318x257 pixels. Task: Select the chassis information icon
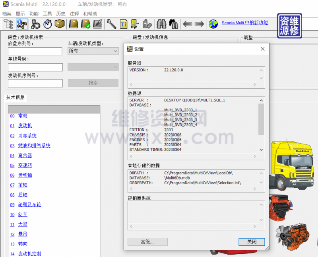22,24
